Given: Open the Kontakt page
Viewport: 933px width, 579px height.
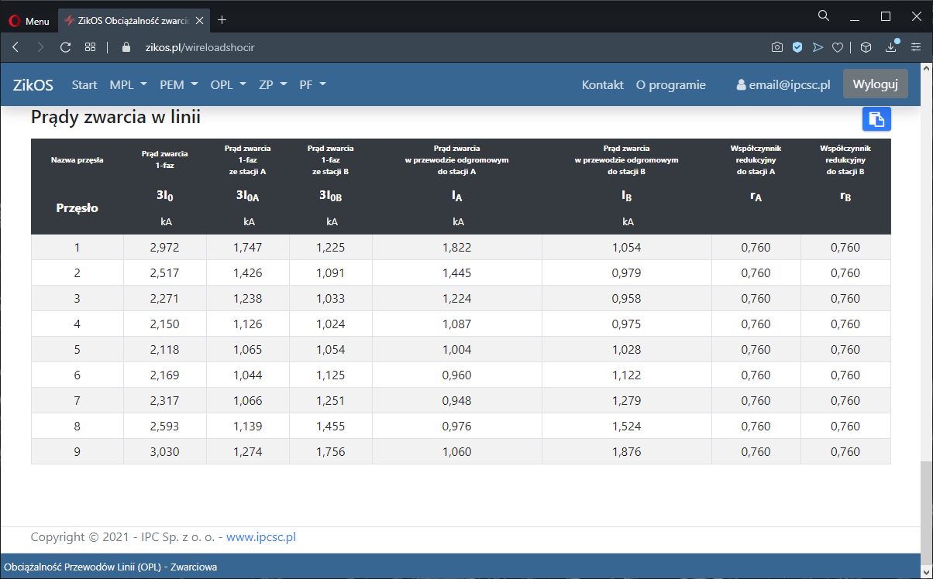Looking at the screenshot, I should pos(602,84).
